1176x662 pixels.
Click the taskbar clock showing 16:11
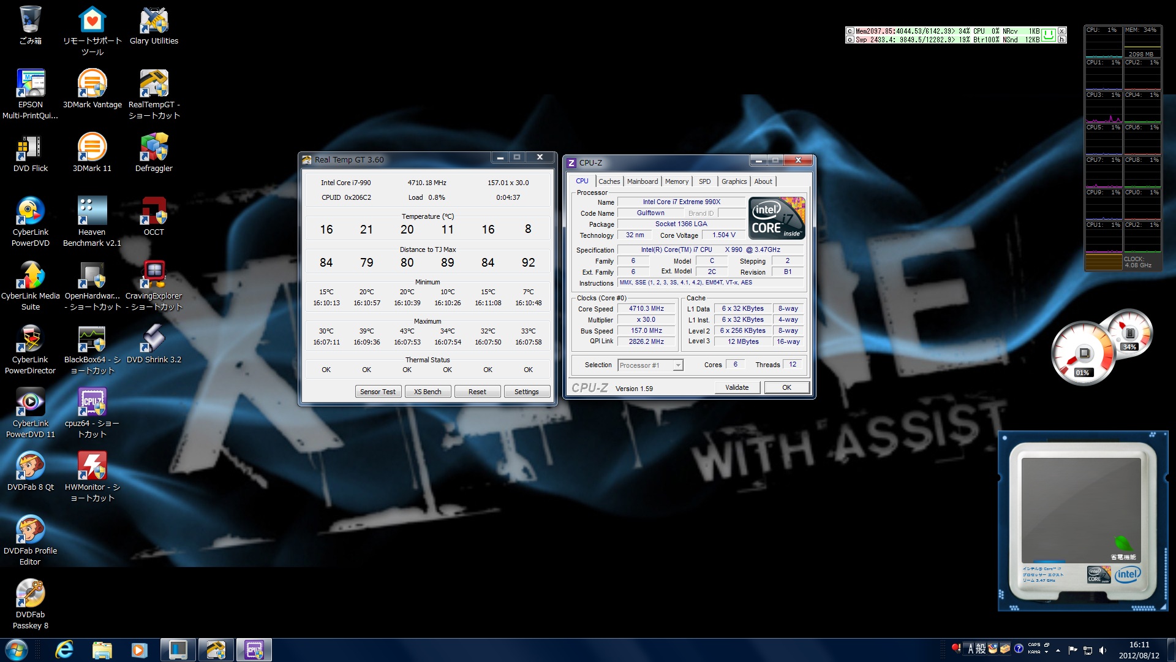pos(1139,650)
